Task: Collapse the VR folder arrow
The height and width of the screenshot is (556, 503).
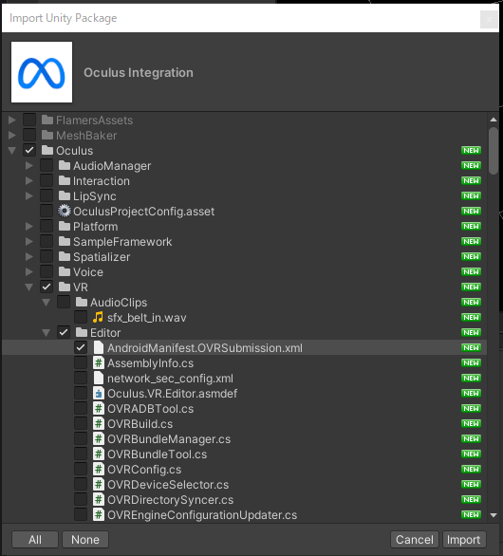Action: pos(29,287)
